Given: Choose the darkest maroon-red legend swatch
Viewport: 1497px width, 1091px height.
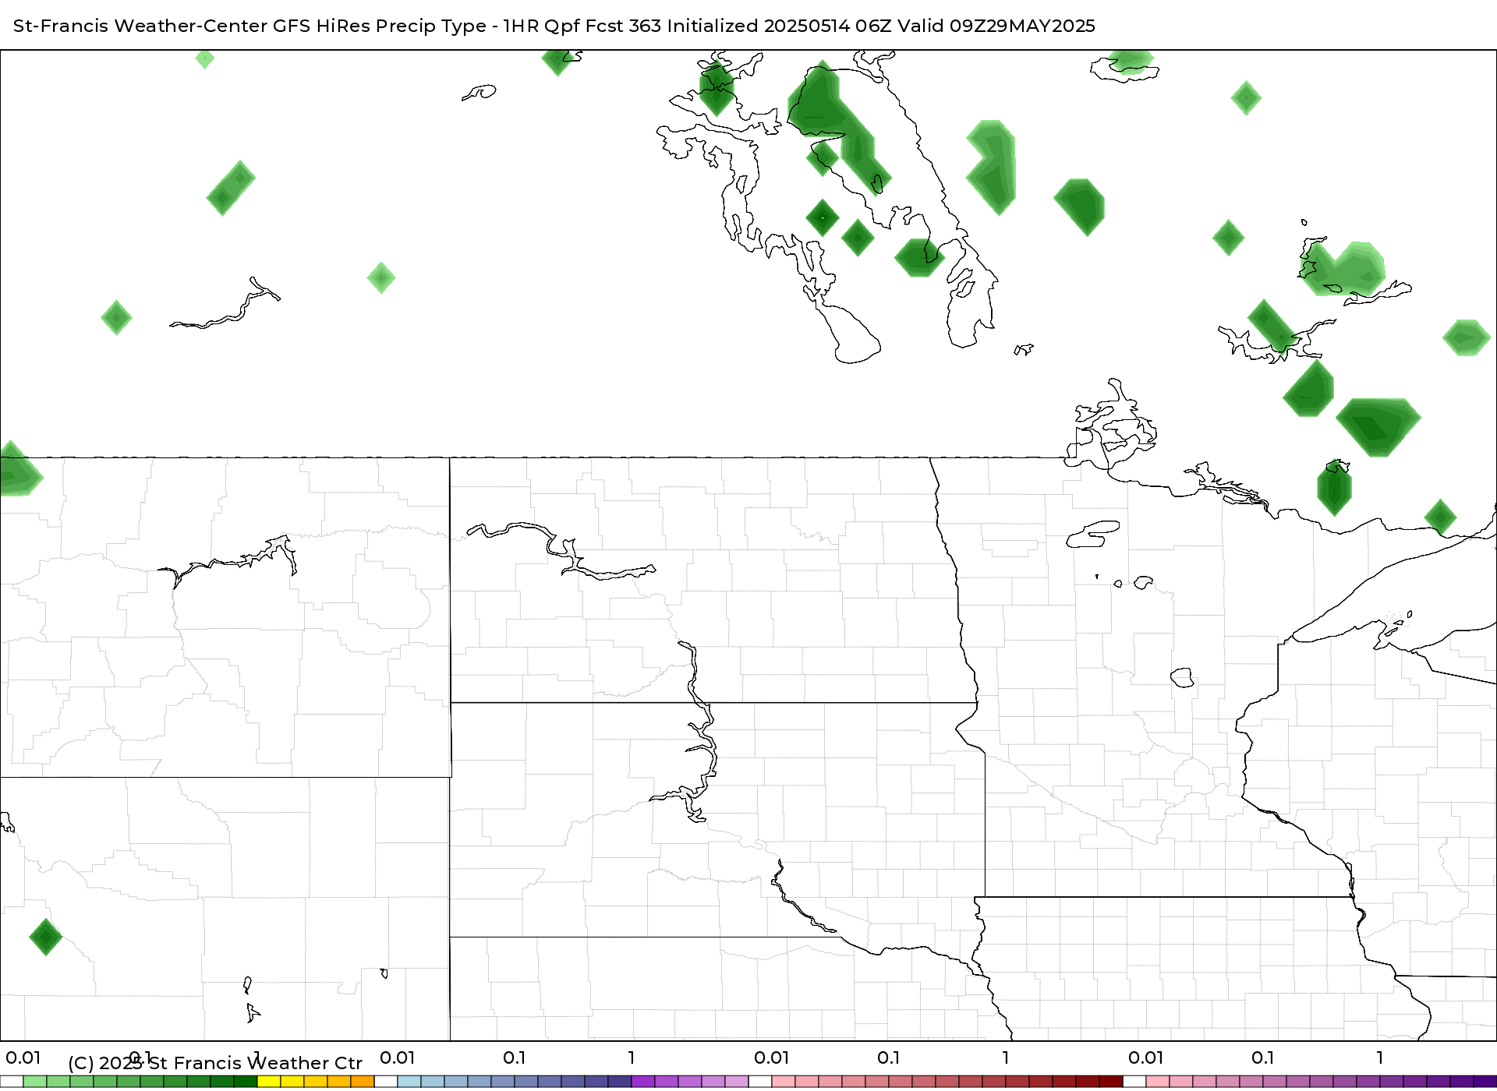Looking at the screenshot, I should (1111, 1082).
